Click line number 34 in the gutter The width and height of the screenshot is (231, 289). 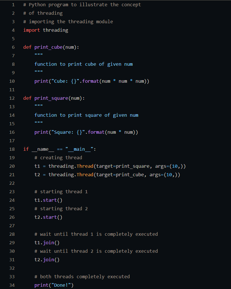point(12,285)
